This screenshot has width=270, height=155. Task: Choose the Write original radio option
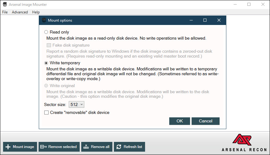click(x=46, y=86)
